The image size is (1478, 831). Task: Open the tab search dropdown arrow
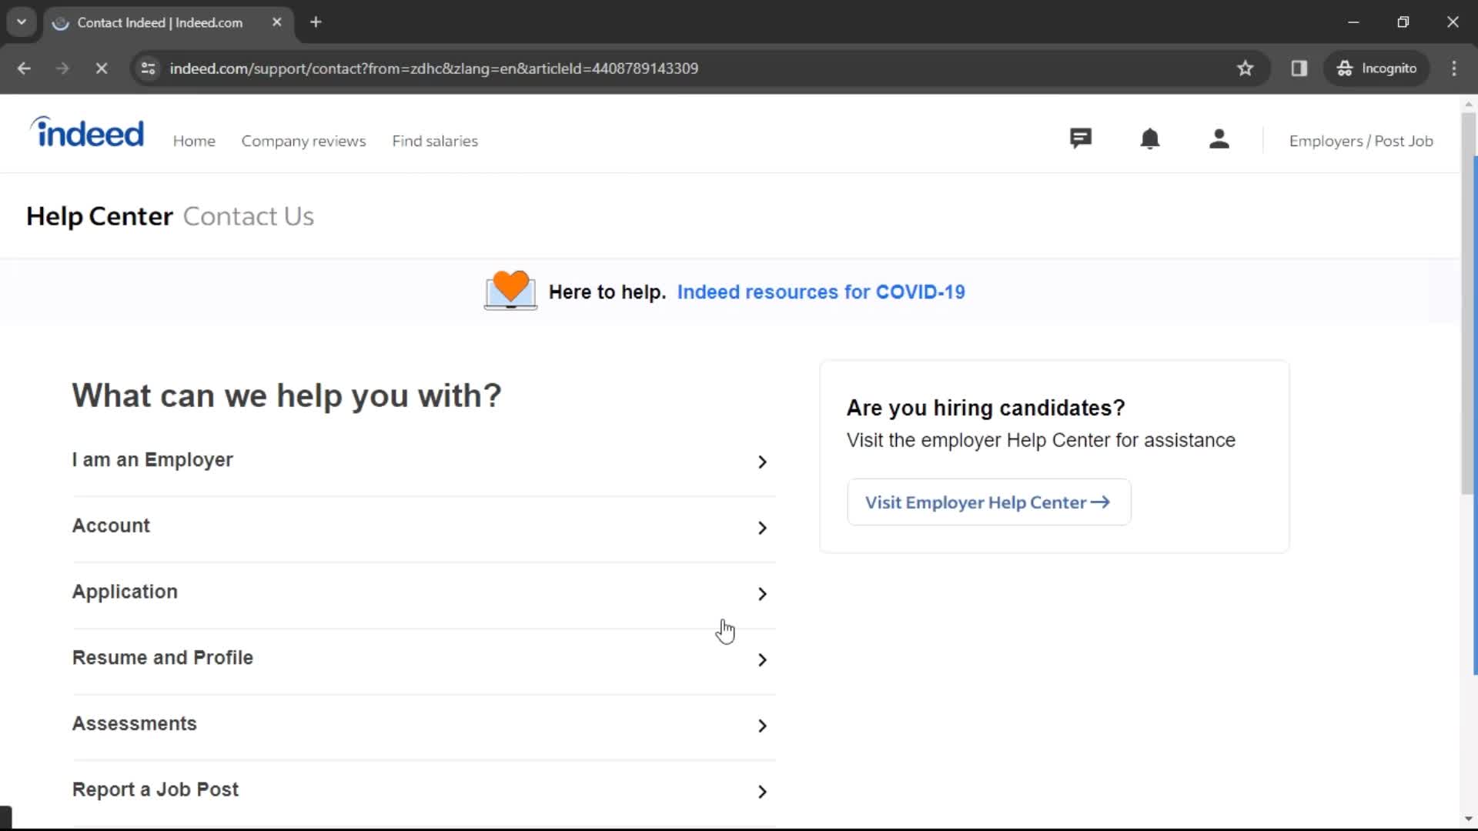point(22,22)
